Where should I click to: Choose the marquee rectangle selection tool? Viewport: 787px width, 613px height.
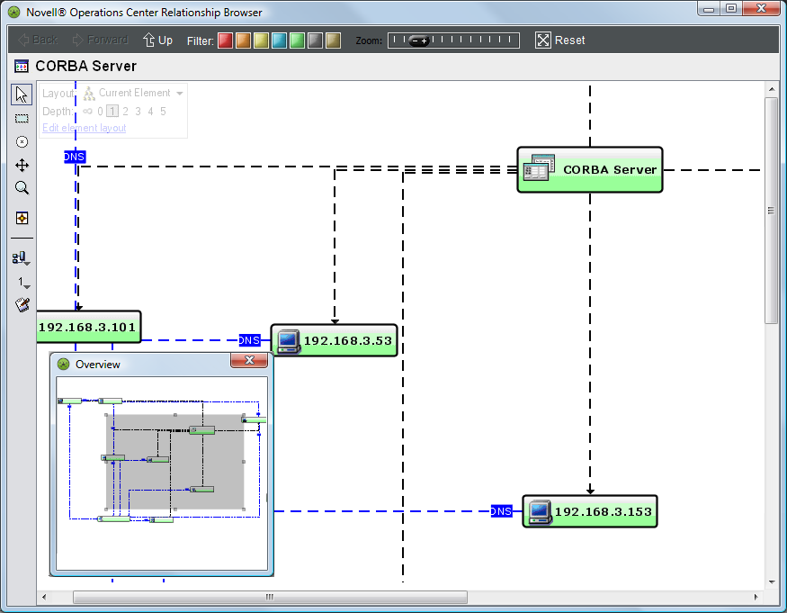(x=22, y=119)
